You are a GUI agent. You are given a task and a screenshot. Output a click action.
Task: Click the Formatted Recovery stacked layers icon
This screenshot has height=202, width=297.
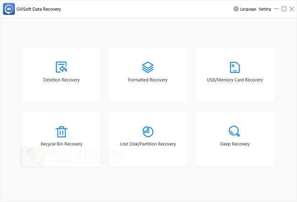tap(148, 67)
